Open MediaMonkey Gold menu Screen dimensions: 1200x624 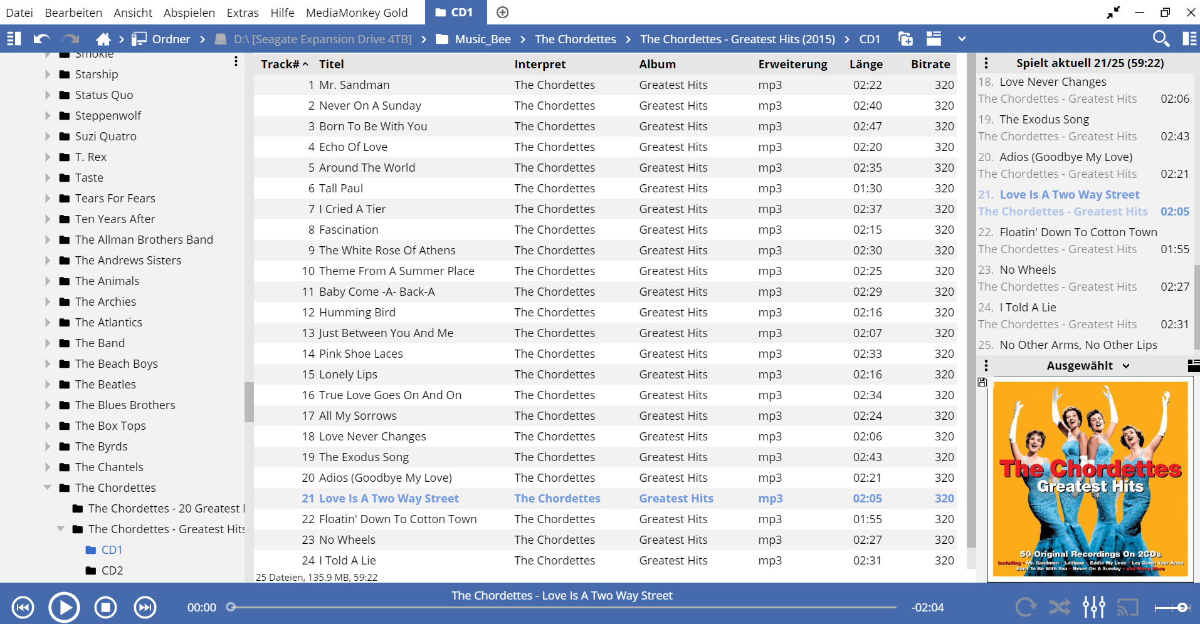357,13
